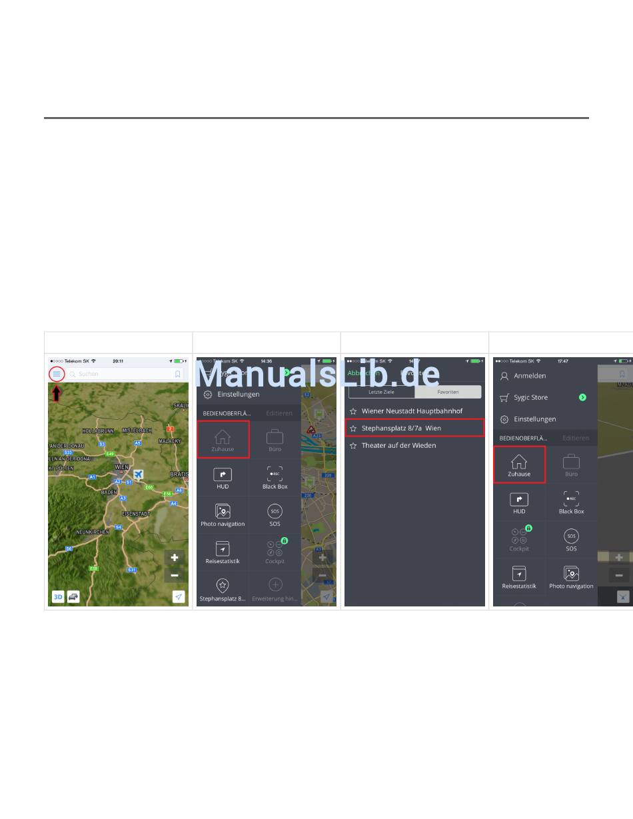Viewport: 633px width, 819px height.
Task: Tap the SOS tile in the 17:47 screenshot
Action: tap(571, 540)
